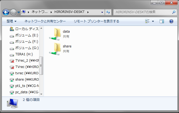Minimize the Explorer window

coord(154,3)
